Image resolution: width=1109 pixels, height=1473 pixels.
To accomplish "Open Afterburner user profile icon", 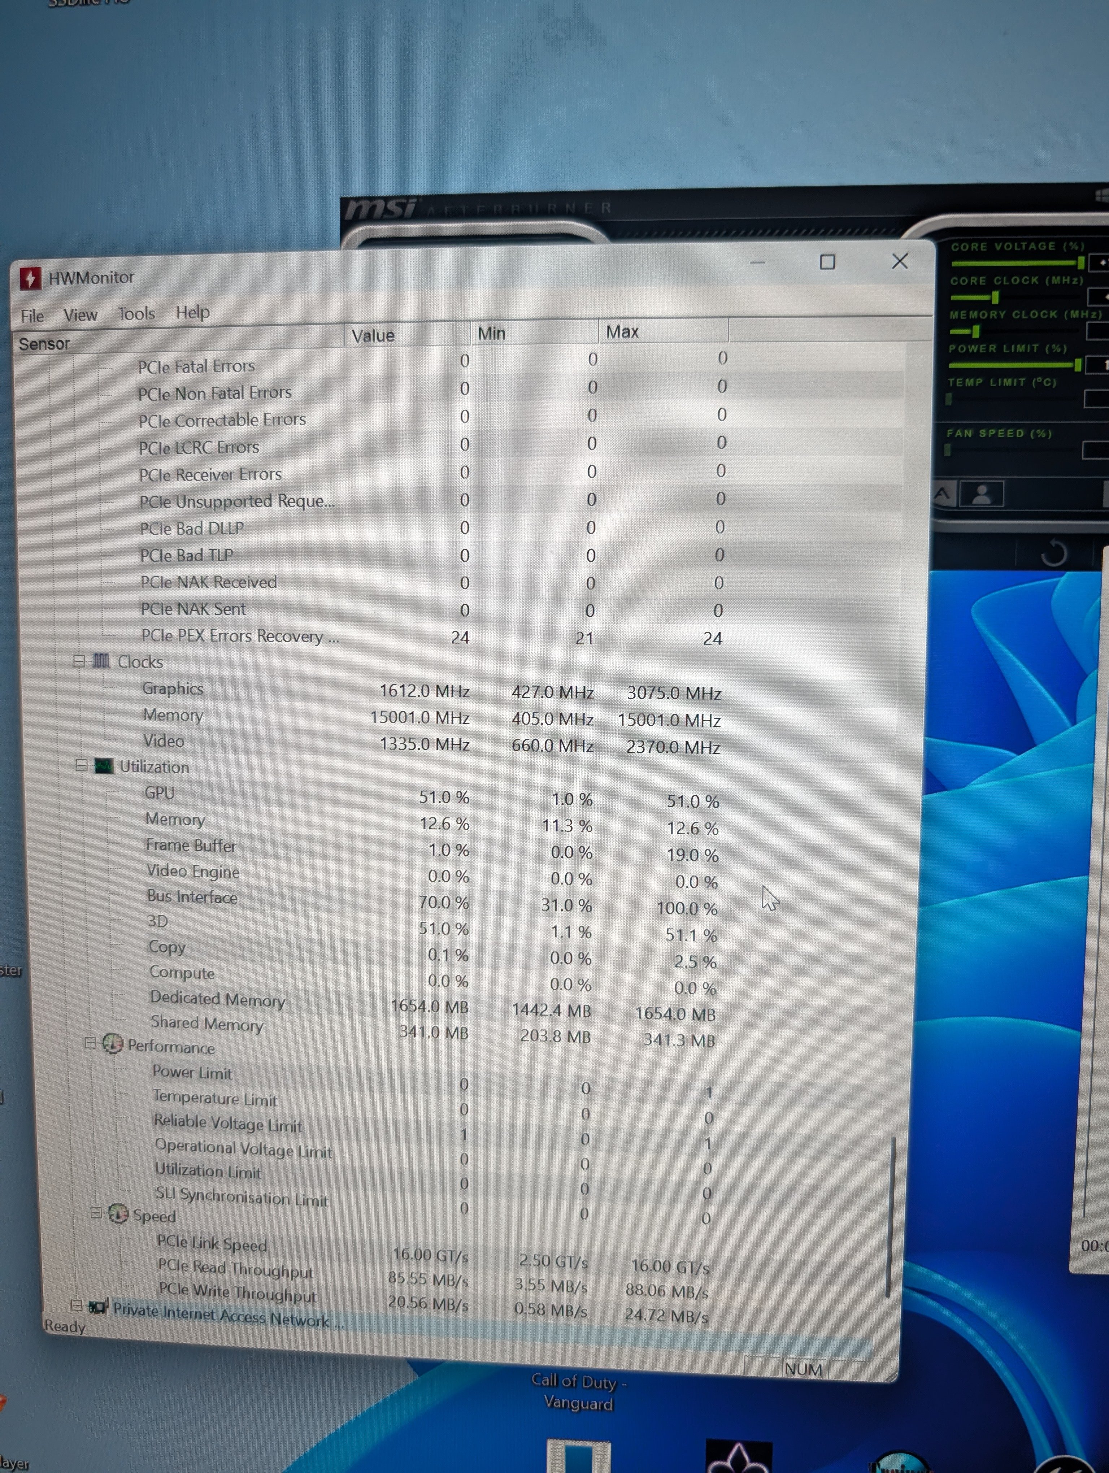I will pos(981,495).
